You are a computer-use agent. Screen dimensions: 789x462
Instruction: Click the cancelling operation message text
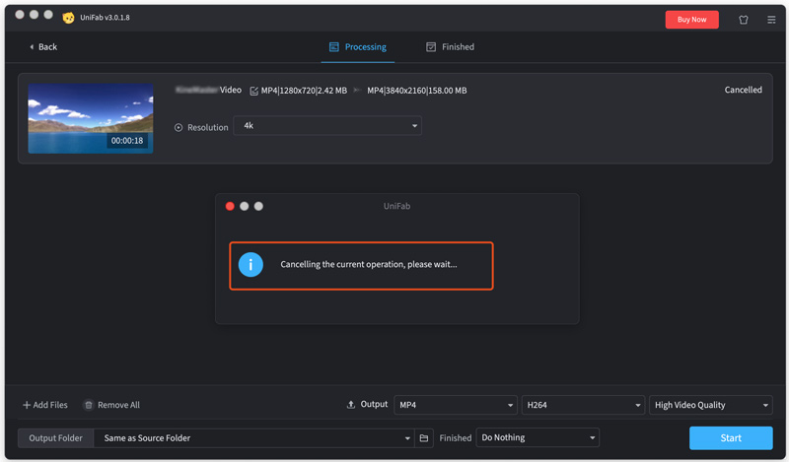(x=369, y=264)
